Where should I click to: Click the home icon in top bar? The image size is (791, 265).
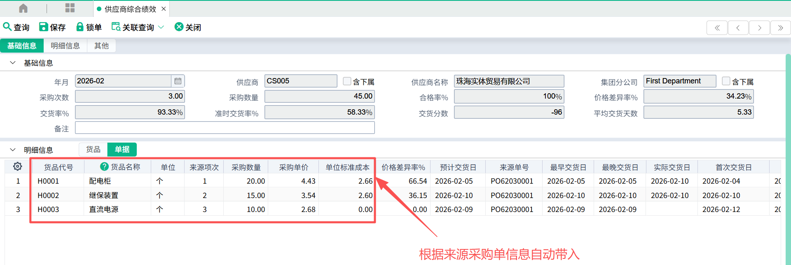click(x=23, y=8)
